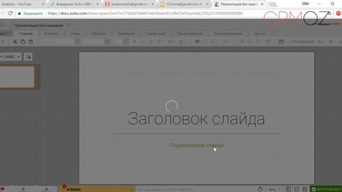Switch to grid slide sorter view icon
This screenshot has height=192, width=342.
[305, 189]
